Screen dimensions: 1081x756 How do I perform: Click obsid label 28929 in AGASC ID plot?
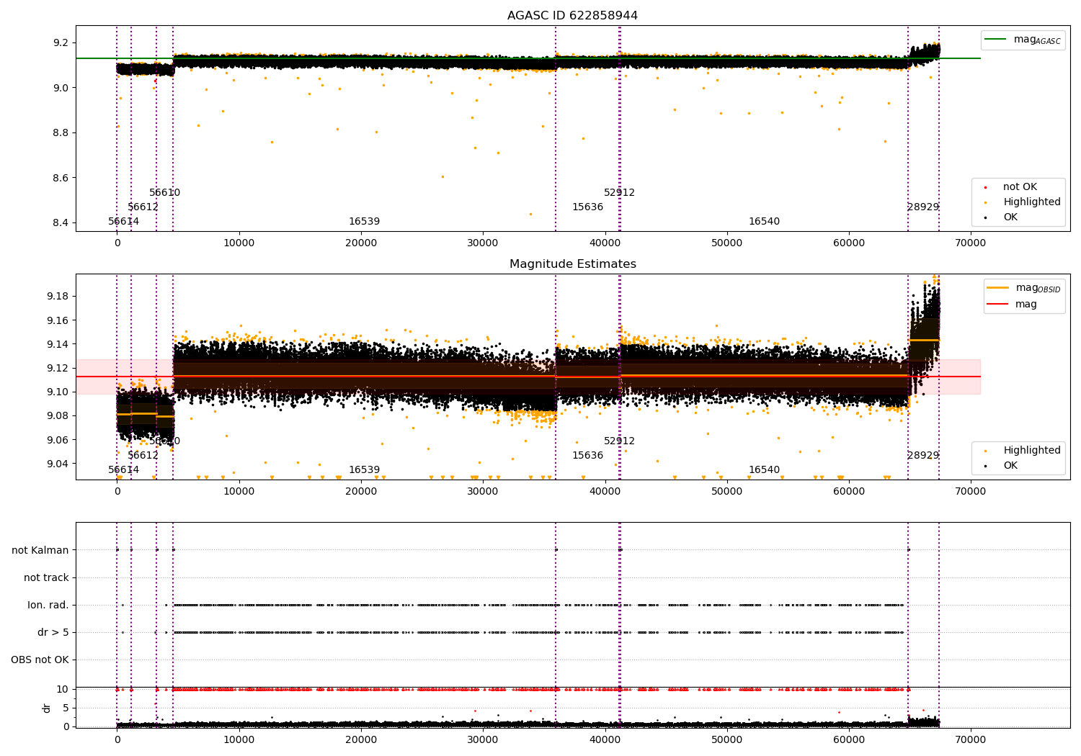pos(923,207)
